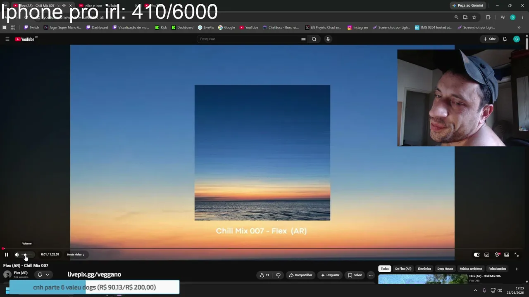Open the Flex (AR) channel avatar
529x297 pixels.
pyautogui.click(x=7, y=275)
